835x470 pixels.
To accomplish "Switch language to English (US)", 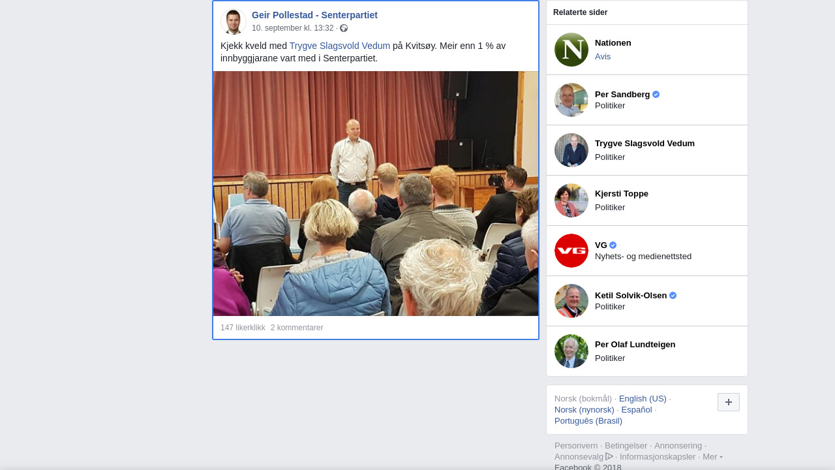I will pyautogui.click(x=643, y=399).
